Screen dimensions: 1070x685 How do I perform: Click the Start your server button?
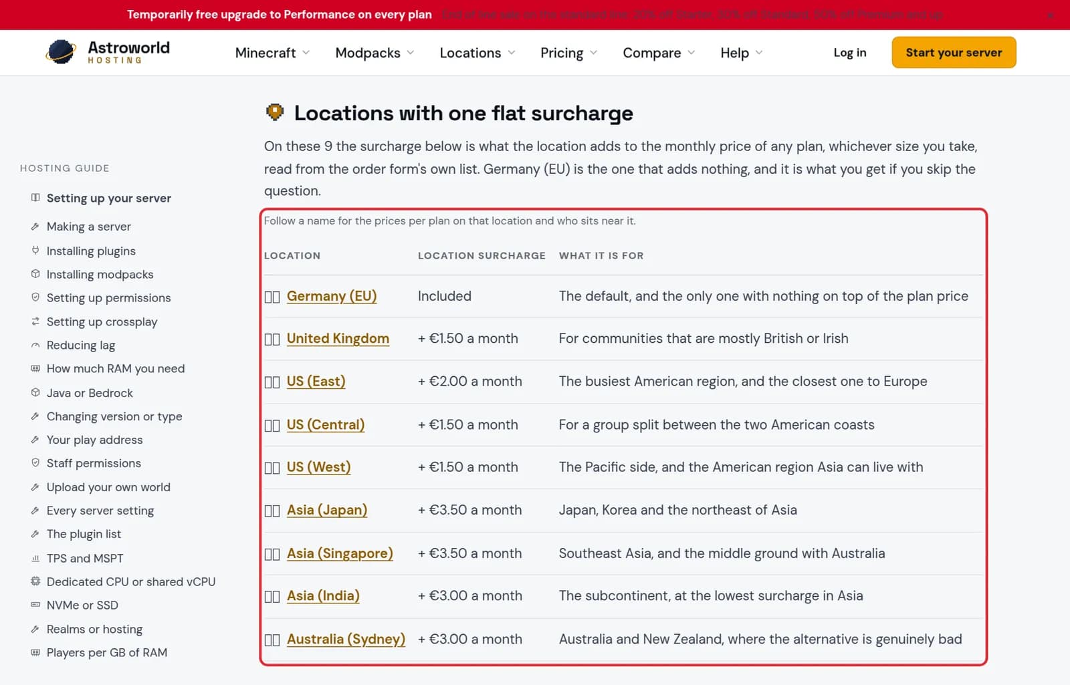pyautogui.click(x=954, y=53)
